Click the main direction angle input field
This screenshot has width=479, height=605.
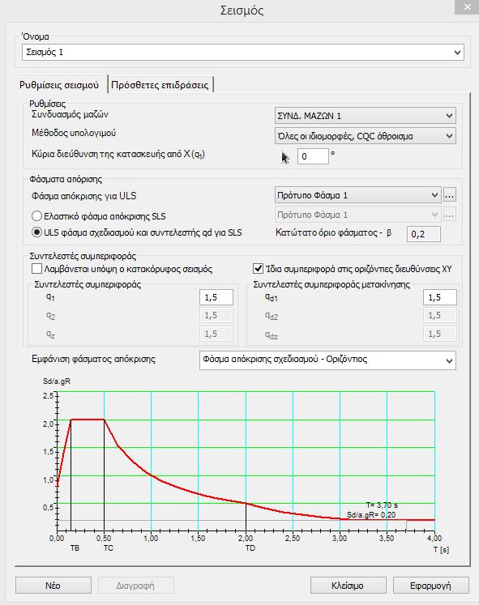click(x=313, y=156)
